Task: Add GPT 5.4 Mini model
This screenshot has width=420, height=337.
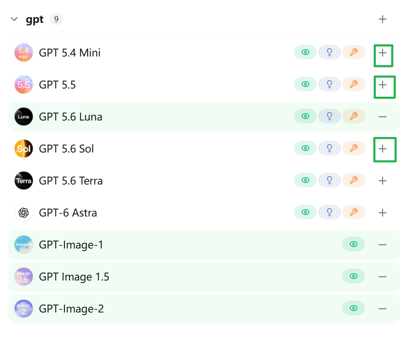Action: (x=382, y=53)
